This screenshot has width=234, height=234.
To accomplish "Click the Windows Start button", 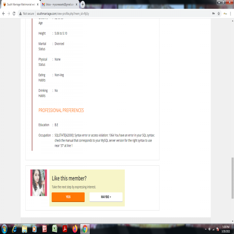I will [4, 228].
